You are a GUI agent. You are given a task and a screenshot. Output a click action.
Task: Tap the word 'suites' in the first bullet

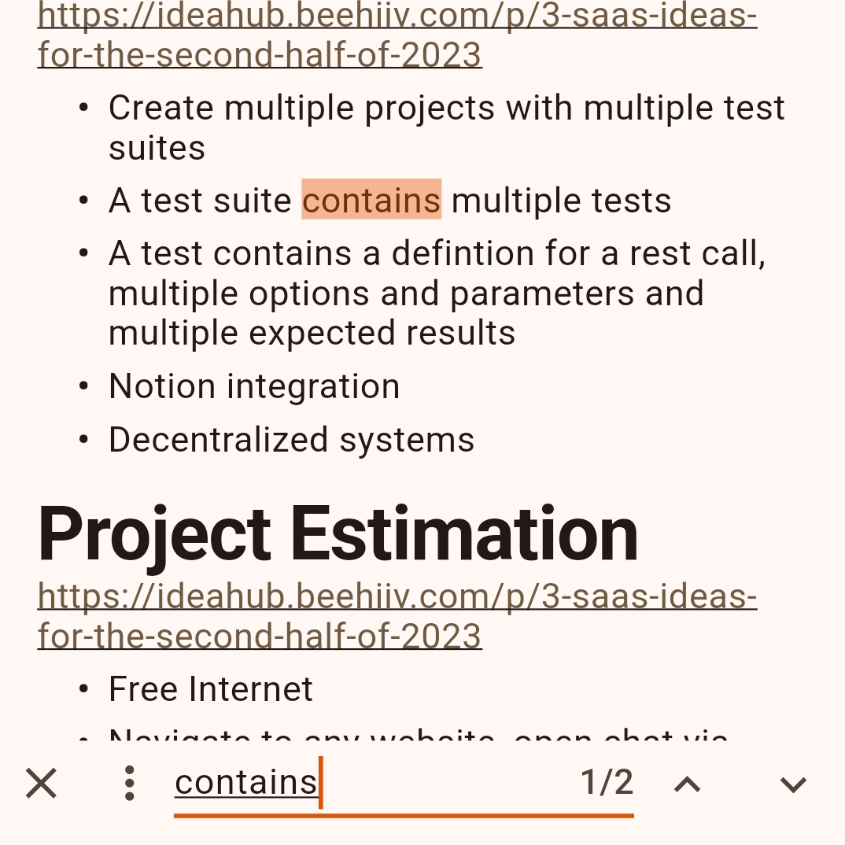click(157, 148)
